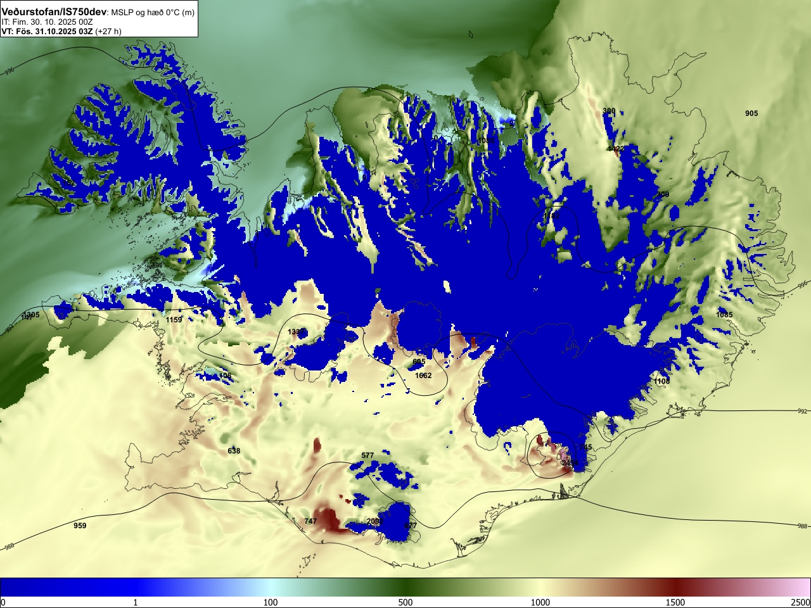Click the 577 map label
This screenshot has width=811, height=608.
[367, 455]
